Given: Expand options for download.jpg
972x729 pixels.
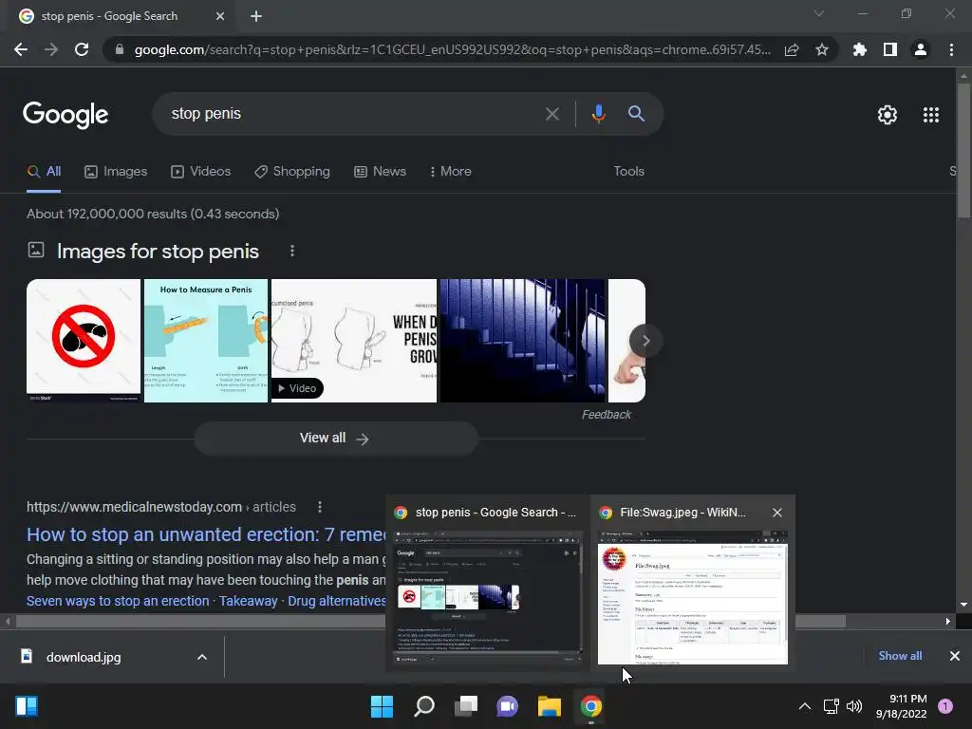Looking at the screenshot, I should (202, 657).
